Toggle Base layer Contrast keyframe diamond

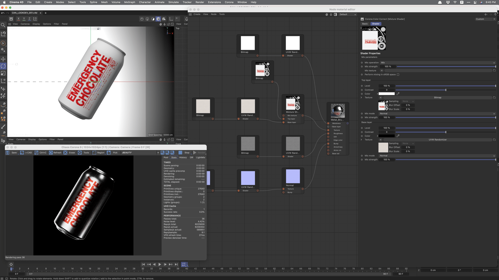point(362,132)
